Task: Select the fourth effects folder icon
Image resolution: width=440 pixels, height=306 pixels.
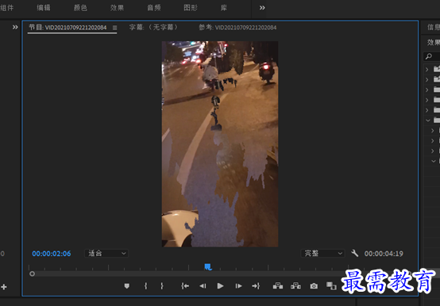Action: coord(437,100)
